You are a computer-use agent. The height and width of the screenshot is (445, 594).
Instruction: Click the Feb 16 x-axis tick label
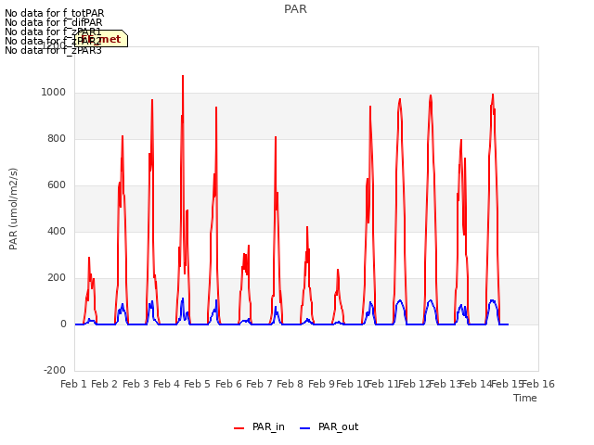click(x=538, y=384)
